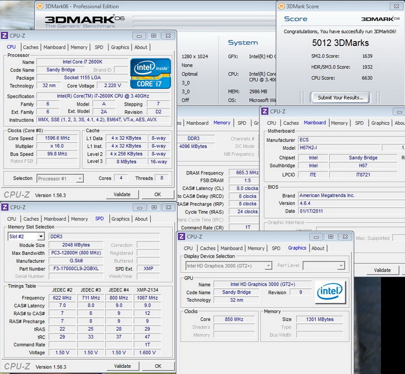Open the Processor #1 selection dropdown

click(79, 178)
